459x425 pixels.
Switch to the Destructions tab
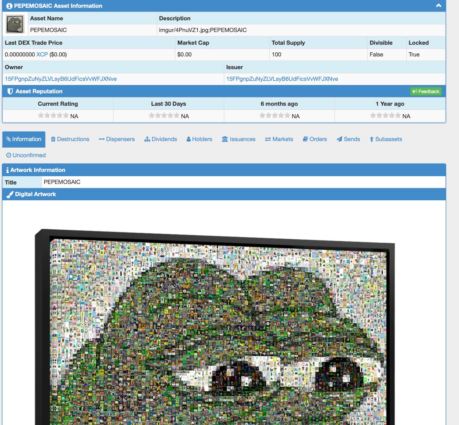[70, 139]
